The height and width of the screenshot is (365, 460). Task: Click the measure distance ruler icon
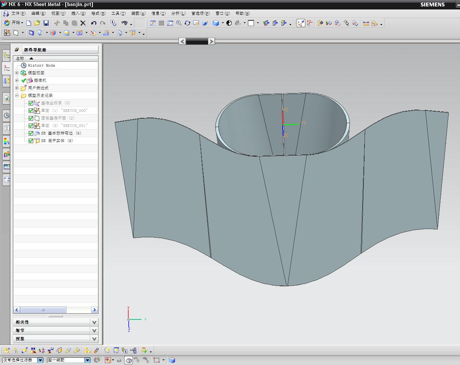(366, 23)
